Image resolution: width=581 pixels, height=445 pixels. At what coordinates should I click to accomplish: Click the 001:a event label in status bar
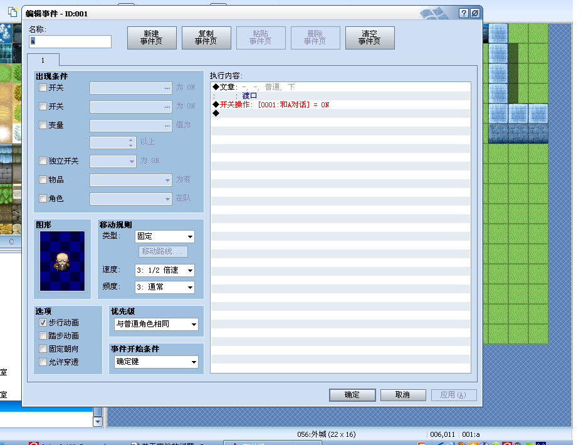coord(471,434)
